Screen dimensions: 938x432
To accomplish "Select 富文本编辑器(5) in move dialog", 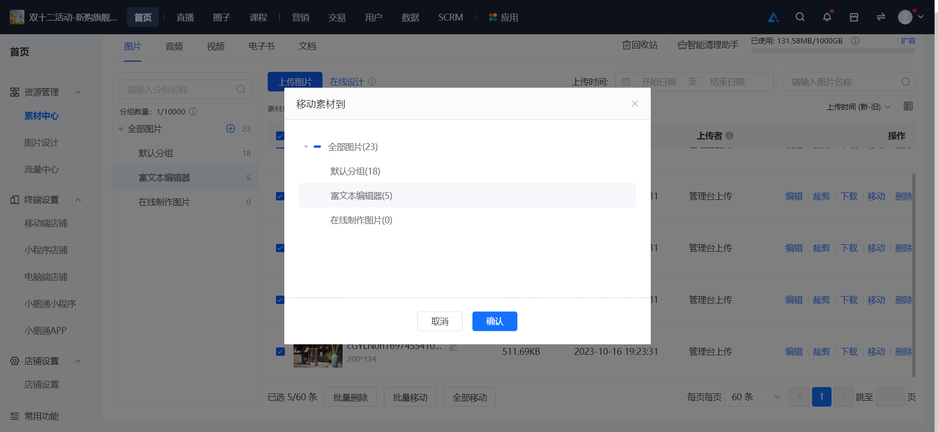I will (468, 195).
